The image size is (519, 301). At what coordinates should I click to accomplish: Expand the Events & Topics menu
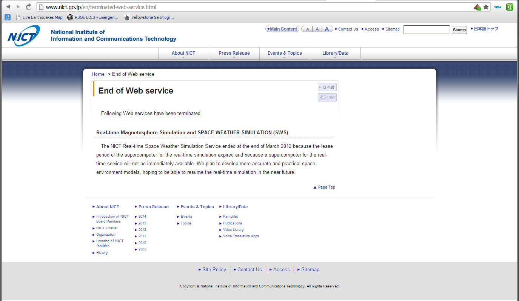tap(285, 54)
